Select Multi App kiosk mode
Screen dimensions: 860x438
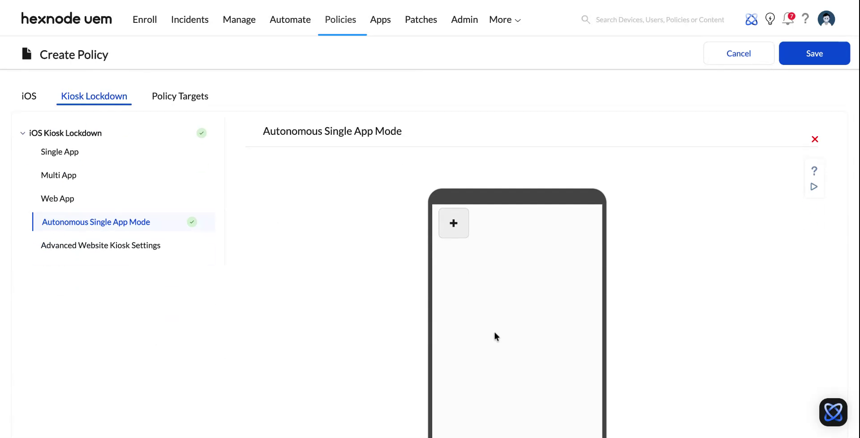(58, 175)
